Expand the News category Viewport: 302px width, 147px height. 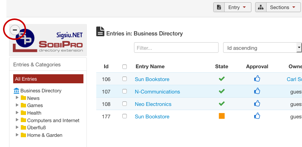coord(17,98)
